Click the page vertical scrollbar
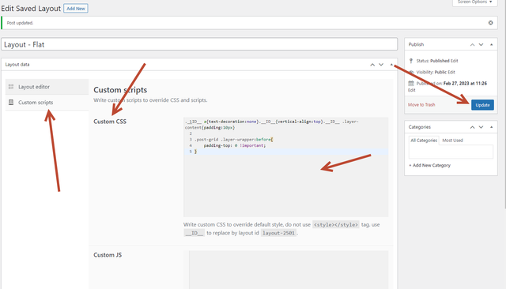The image size is (506, 289). [504, 103]
